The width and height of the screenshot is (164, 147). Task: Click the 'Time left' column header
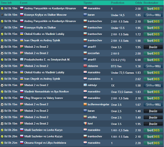point(6,3)
